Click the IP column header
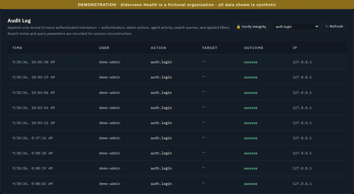 pos(295,48)
